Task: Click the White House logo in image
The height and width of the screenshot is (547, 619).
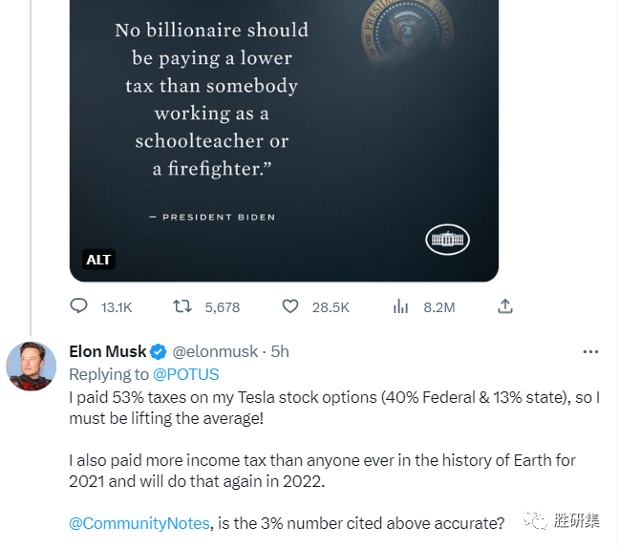Action: click(x=447, y=238)
